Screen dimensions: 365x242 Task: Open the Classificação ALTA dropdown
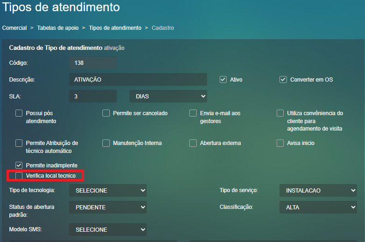[318, 207]
